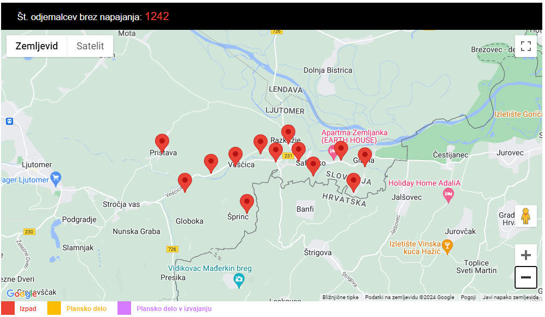Click road 726 shield near Globoka
Screen dimensions: 545x317
(172, 249)
